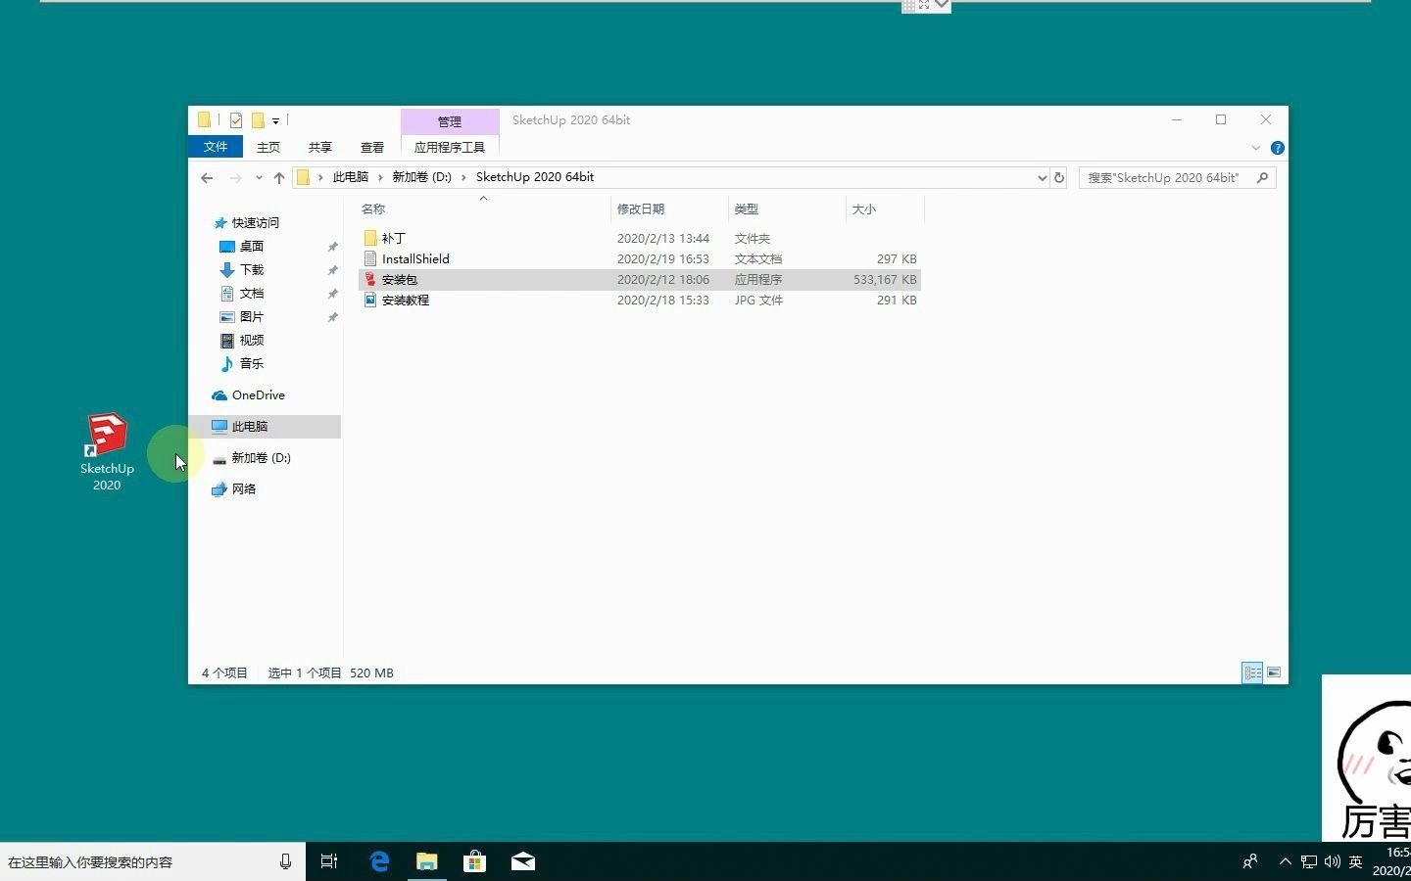1411x881 pixels.
Task: Expand dropdown after 新加卷 (D:) in address bar
Action: tap(463, 177)
